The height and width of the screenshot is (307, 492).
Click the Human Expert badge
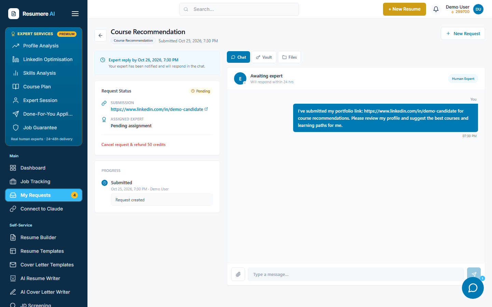pyautogui.click(x=463, y=79)
